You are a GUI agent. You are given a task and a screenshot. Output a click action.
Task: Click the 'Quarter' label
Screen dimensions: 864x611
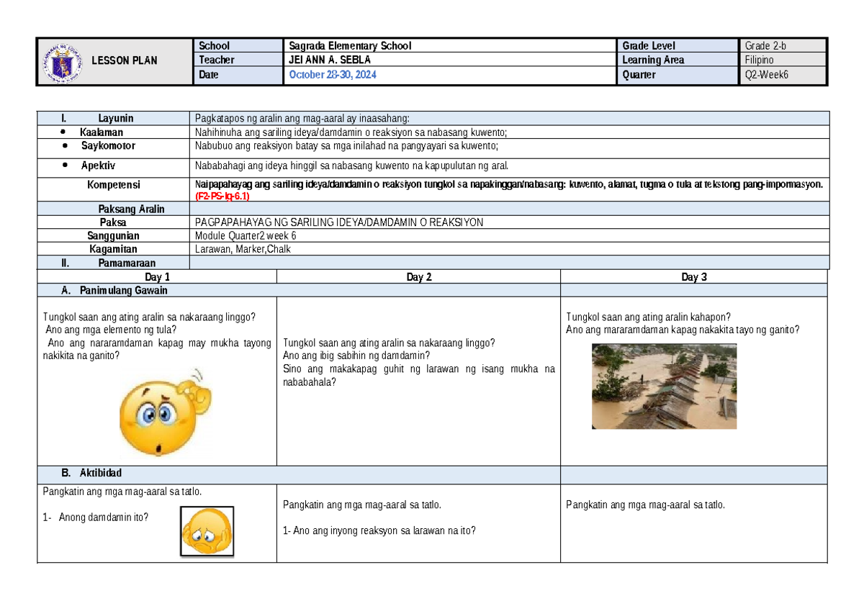(640, 75)
